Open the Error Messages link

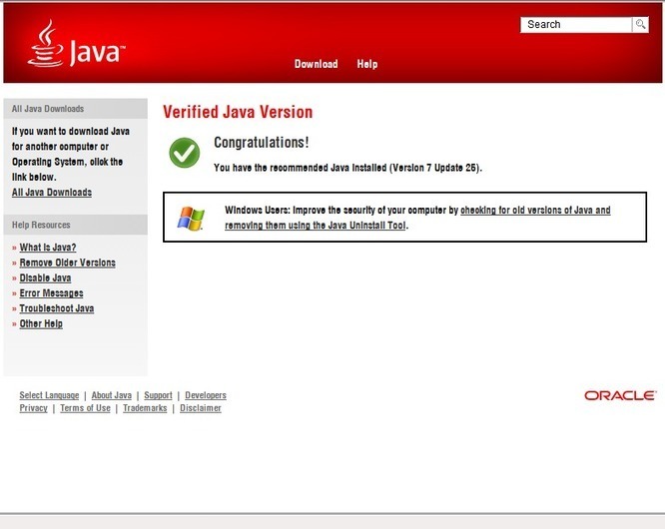[51, 293]
